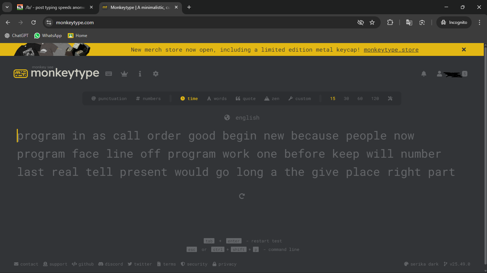This screenshot has height=273, width=487.
Task: Open the serika dark theme picker
Action: click(x=421, y=264)
